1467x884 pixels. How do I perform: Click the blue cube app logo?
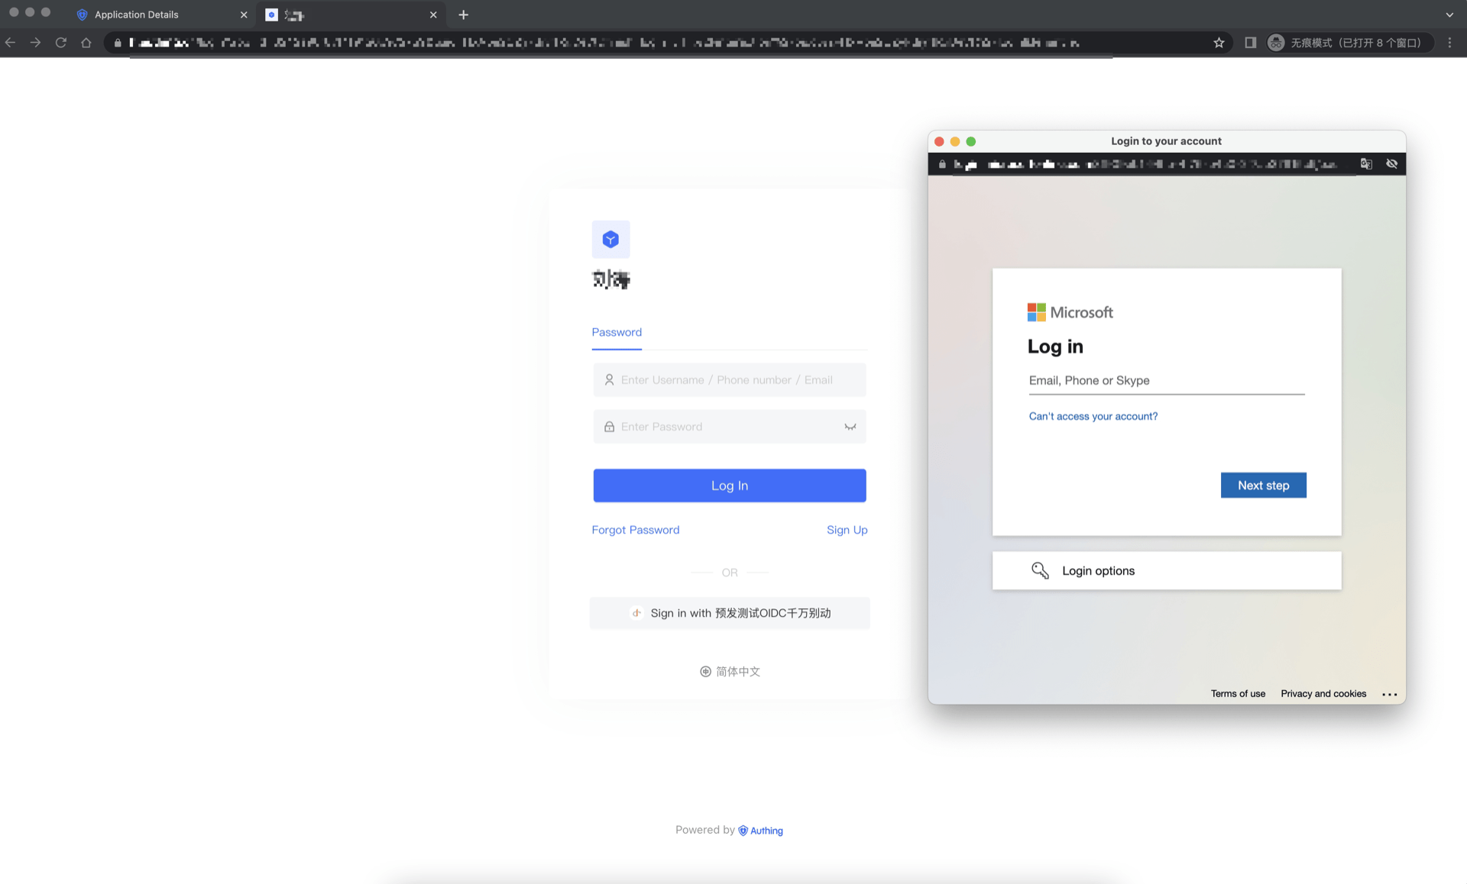coord(610,240)
